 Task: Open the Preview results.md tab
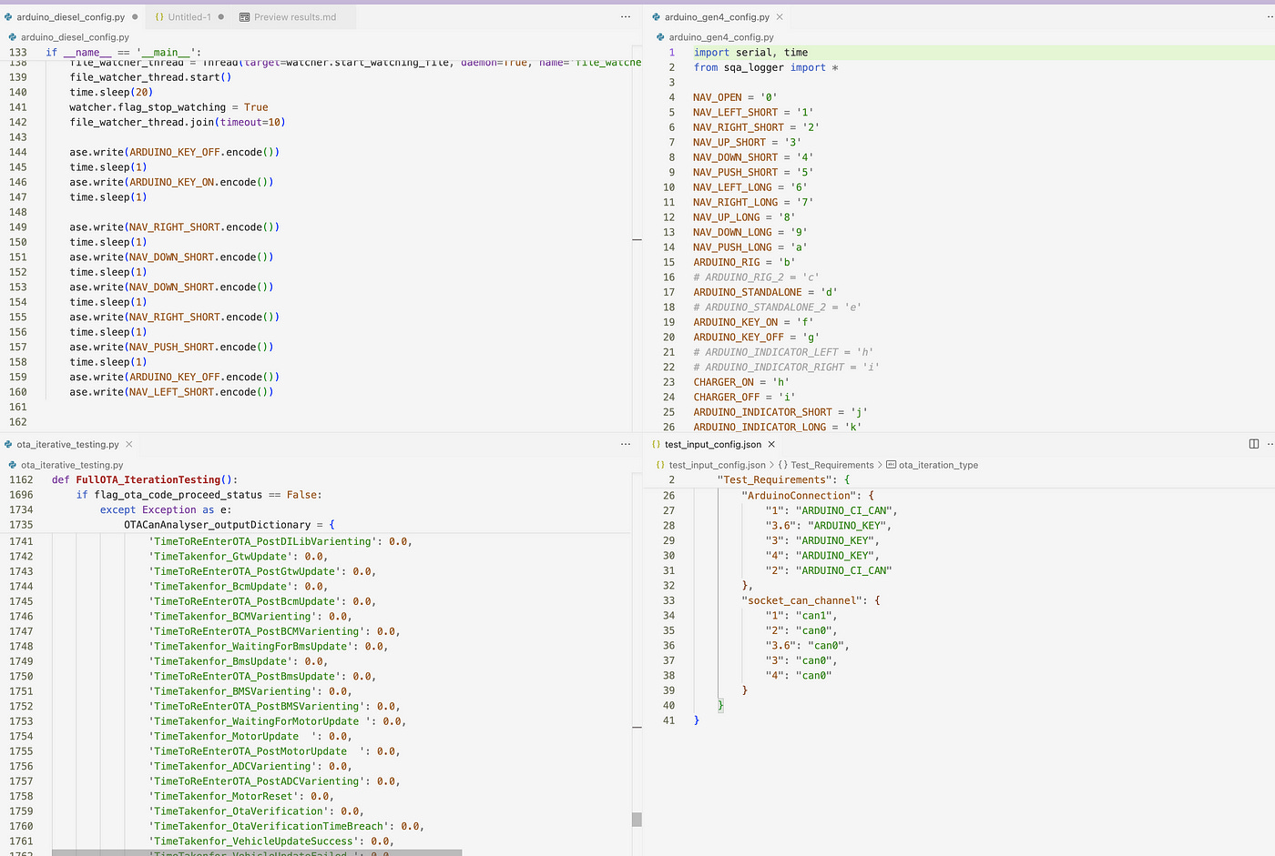pyautogui.click(x=295, y=16)
